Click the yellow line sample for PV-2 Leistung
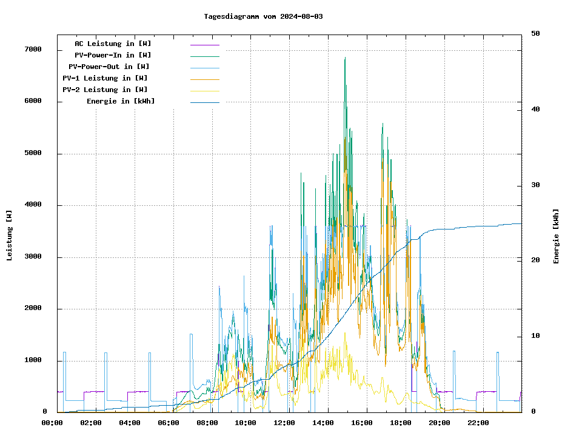The height and width of the screenshot is (436, 582). tap(204, 90)
